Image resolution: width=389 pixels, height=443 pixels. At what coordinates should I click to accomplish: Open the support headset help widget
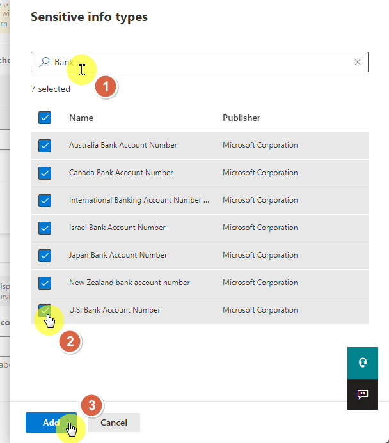363,362
